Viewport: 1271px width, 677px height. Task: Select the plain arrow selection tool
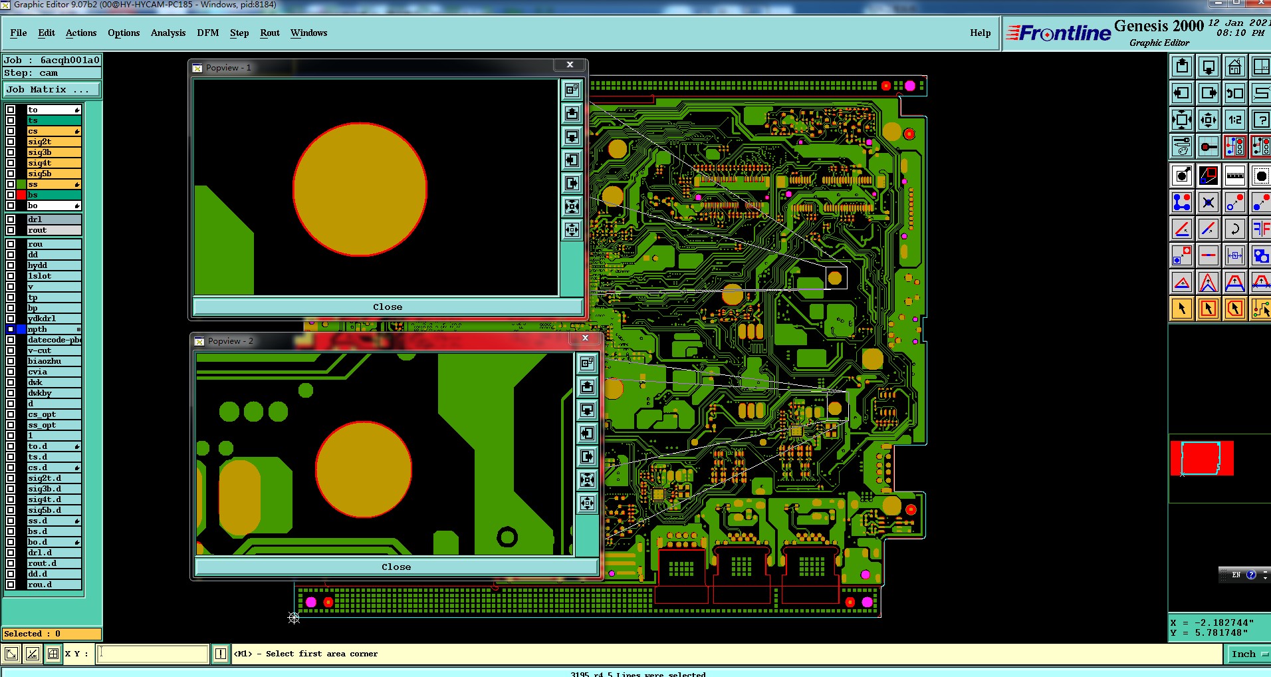tap(1182, 309)
